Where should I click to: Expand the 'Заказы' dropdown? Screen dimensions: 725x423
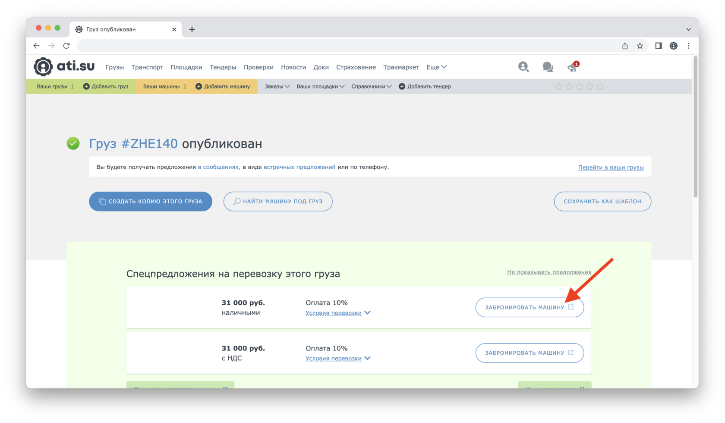pyautogui.click(x=277, y=86)
